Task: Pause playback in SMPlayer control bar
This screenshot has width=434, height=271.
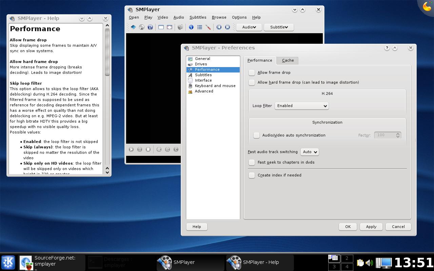Action: click(x=140, y=149)
